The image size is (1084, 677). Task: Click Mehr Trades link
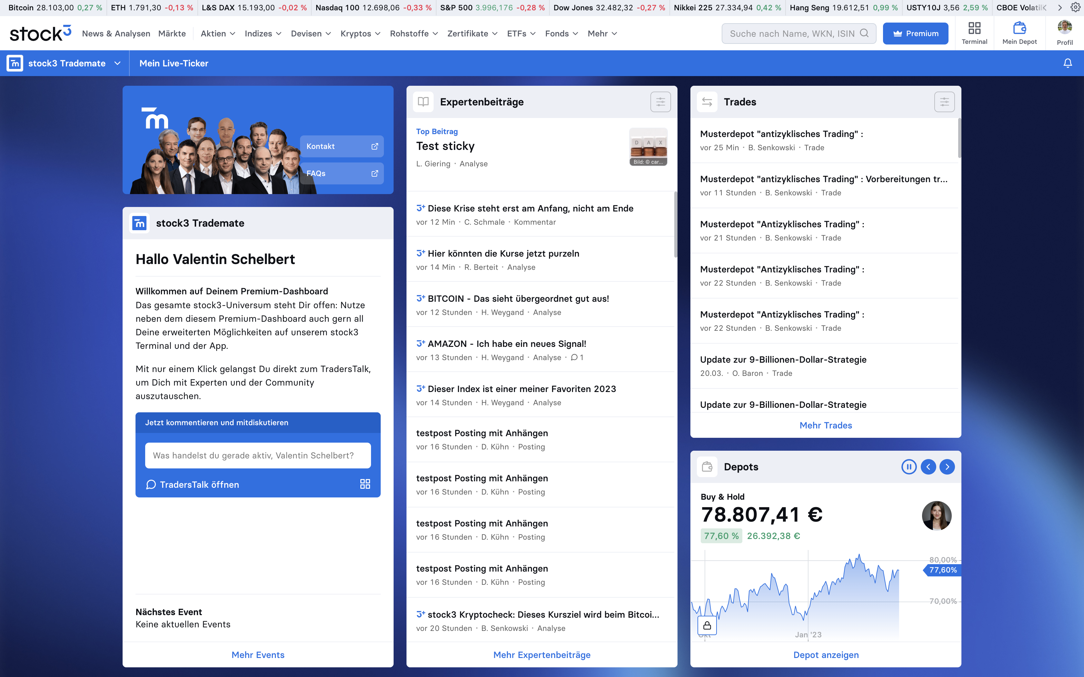(x=826, y=425)
